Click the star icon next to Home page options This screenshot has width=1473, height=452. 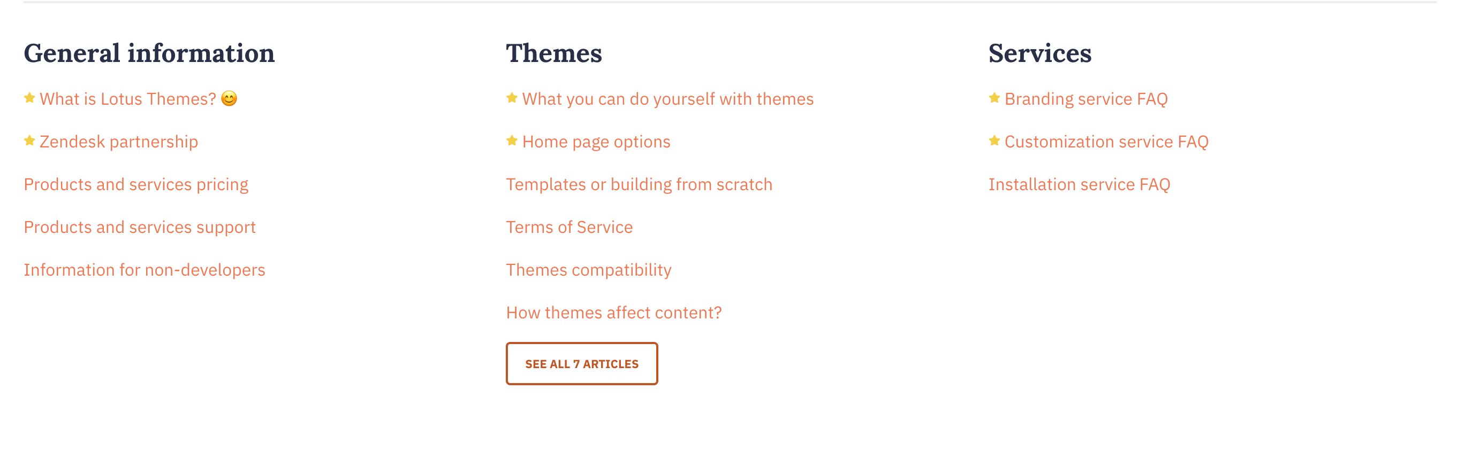point(512,141)
